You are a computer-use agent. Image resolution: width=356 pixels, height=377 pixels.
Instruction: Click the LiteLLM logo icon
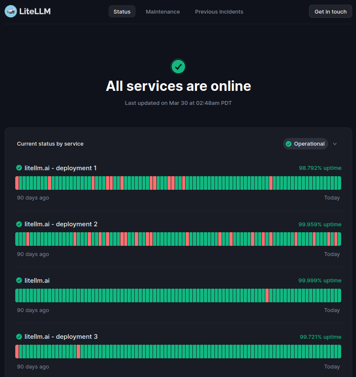click(11, 11)
